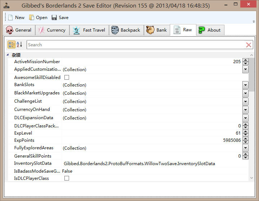The width and height of the screenshot is (259, 201).
Task: Click the IsBadassModeSaveGame False value
Action: (x=67, y=171)
